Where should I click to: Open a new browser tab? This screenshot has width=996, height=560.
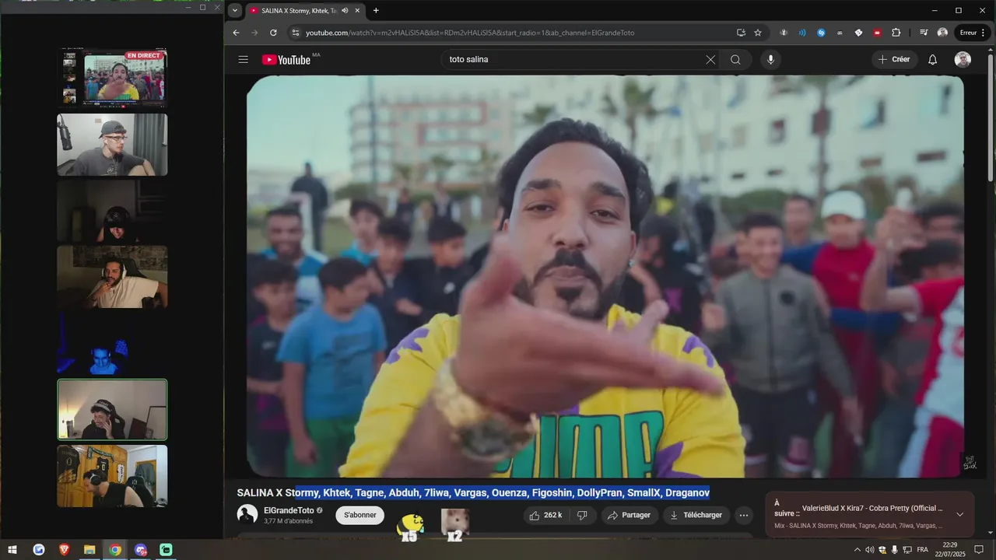(x=376, y=10)
